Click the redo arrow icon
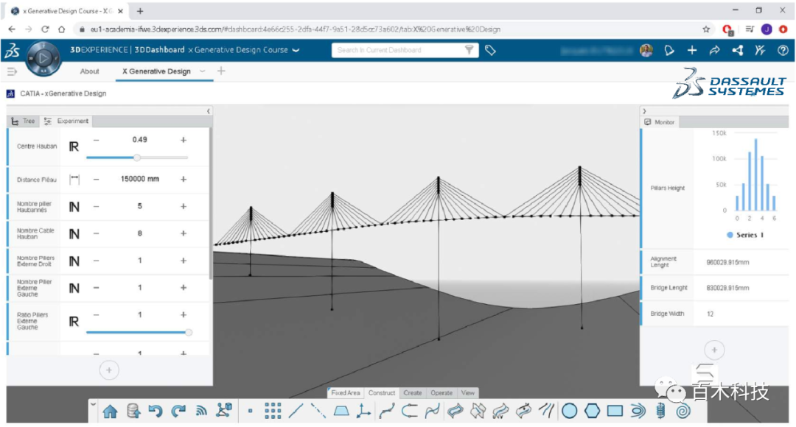 (x=178, y=411)
